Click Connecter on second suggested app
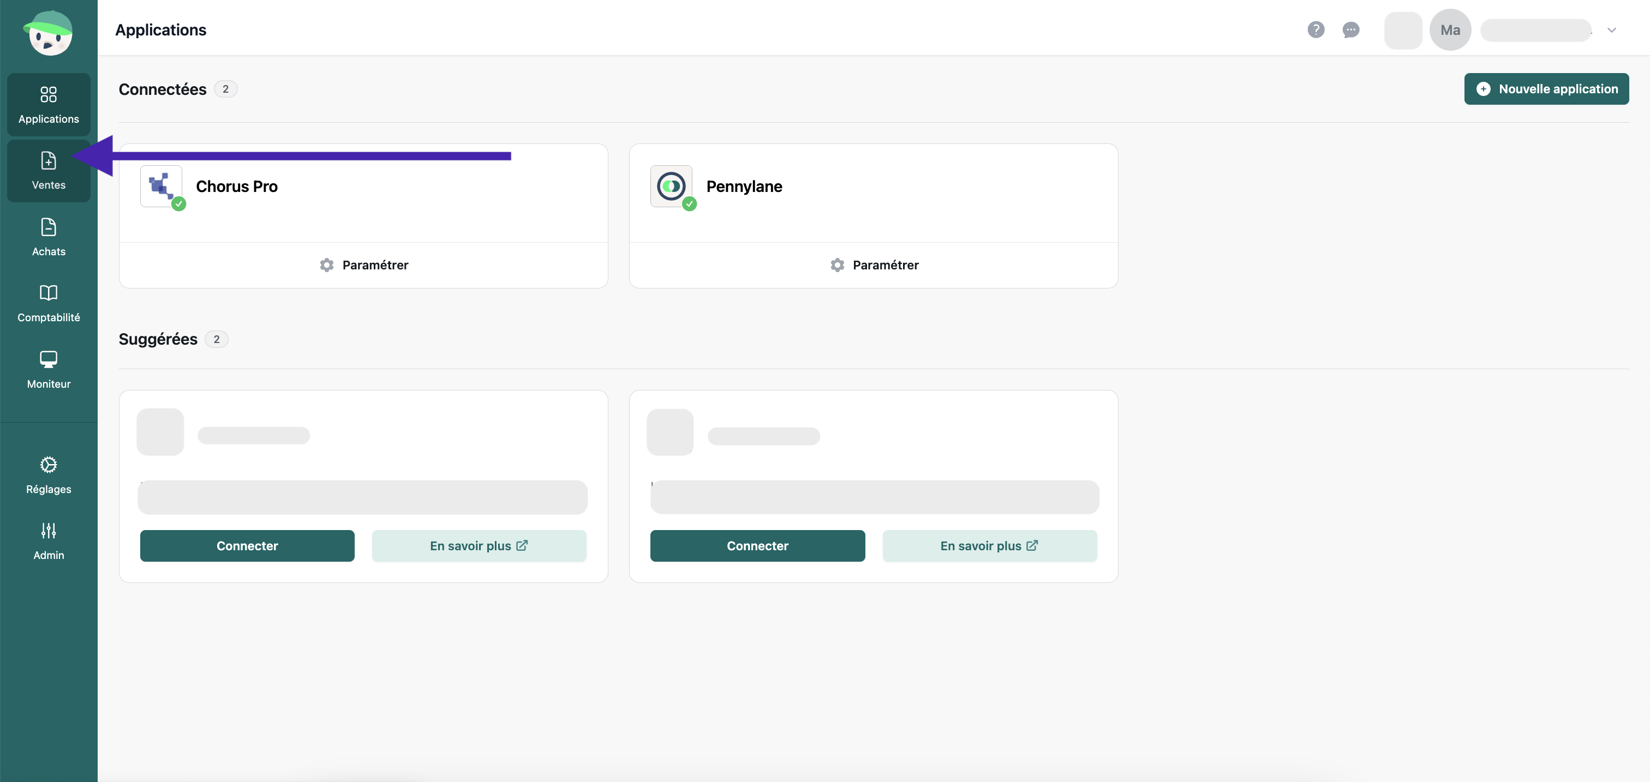 [x=757, y=546]
